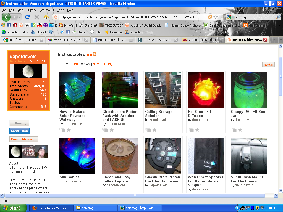Open the Bookmarks menu
The height and width of the screenshot is (212, 283).
pos(46,10)
